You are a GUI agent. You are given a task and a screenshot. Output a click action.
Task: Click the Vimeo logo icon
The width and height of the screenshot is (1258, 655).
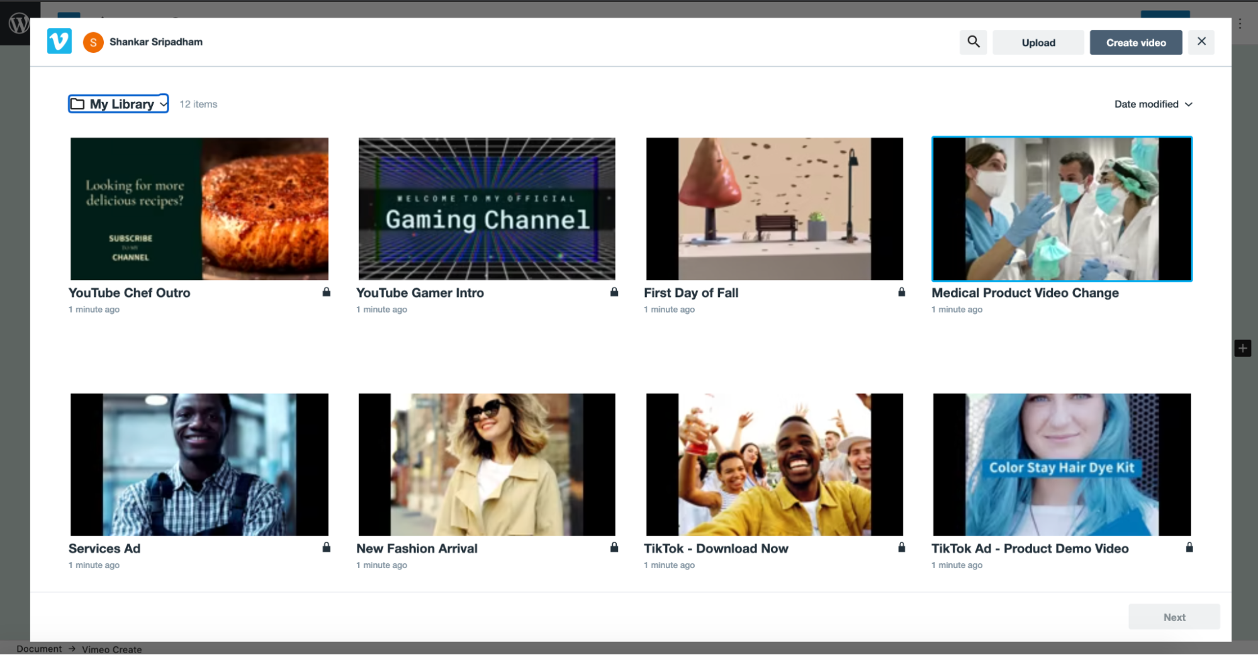[x=59, y=42]
